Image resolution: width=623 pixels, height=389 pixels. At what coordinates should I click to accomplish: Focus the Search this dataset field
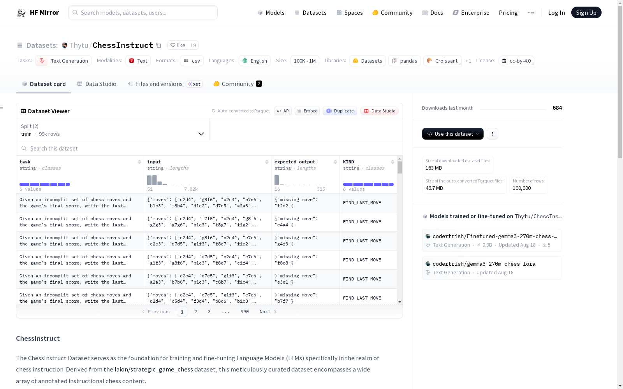(209, 149)
